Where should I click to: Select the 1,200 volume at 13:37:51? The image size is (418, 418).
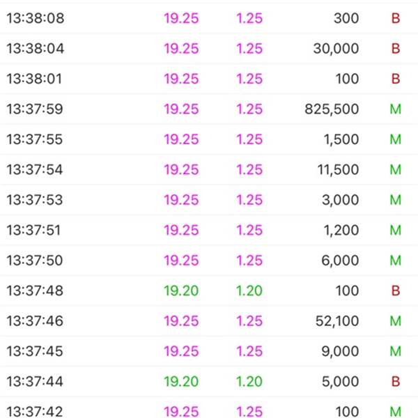pyautogui.click(x=341, y=230)
